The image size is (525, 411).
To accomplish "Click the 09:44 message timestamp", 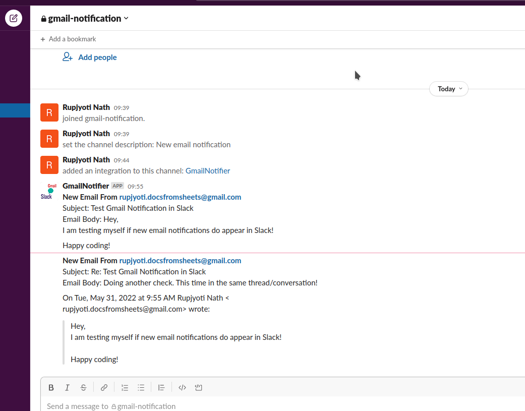I will pos(122,160).
